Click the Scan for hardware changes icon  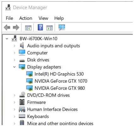(x=62, y=27)
